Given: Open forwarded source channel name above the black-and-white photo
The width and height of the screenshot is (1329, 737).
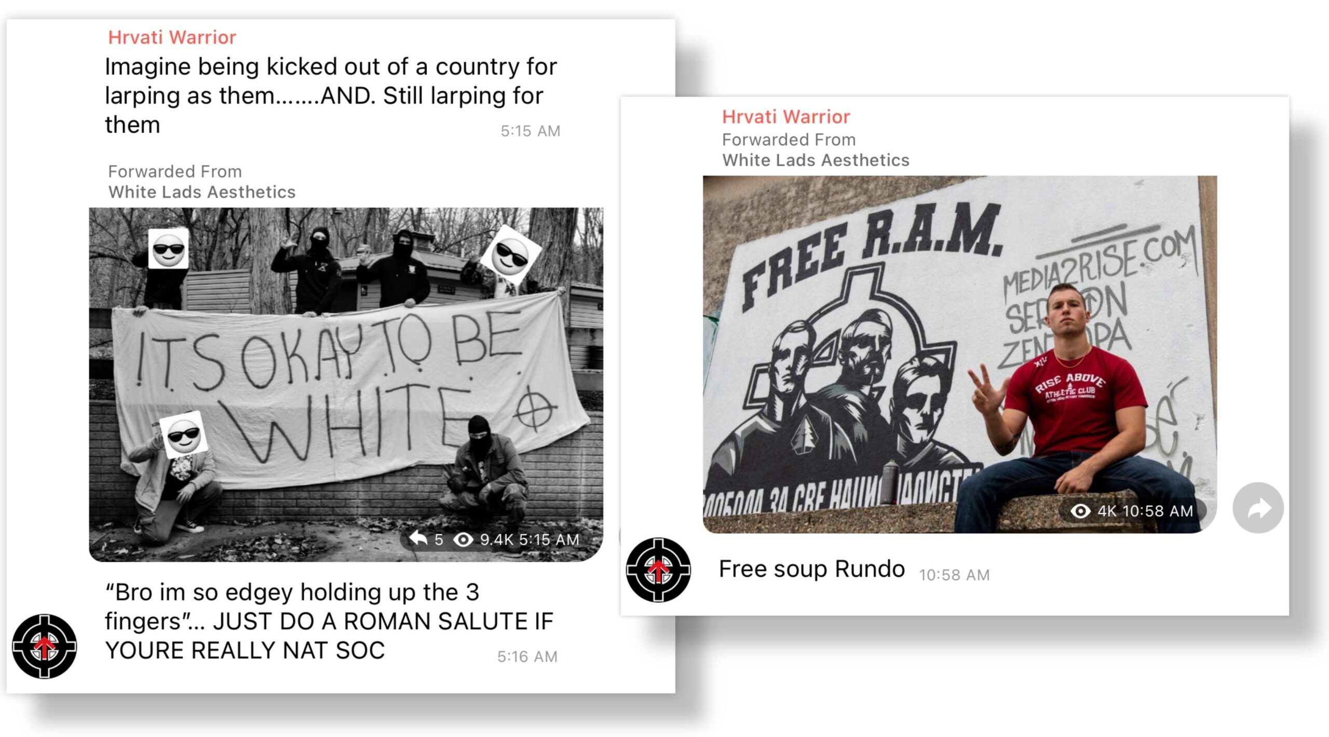Looking at the screenshot, I should (202, 192).
